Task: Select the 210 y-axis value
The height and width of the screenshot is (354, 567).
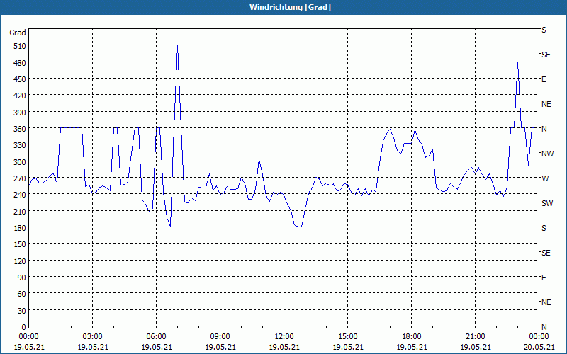Action: point(21,211)
